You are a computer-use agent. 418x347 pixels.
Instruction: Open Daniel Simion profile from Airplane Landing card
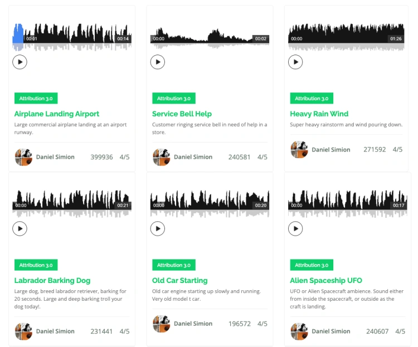55,157
